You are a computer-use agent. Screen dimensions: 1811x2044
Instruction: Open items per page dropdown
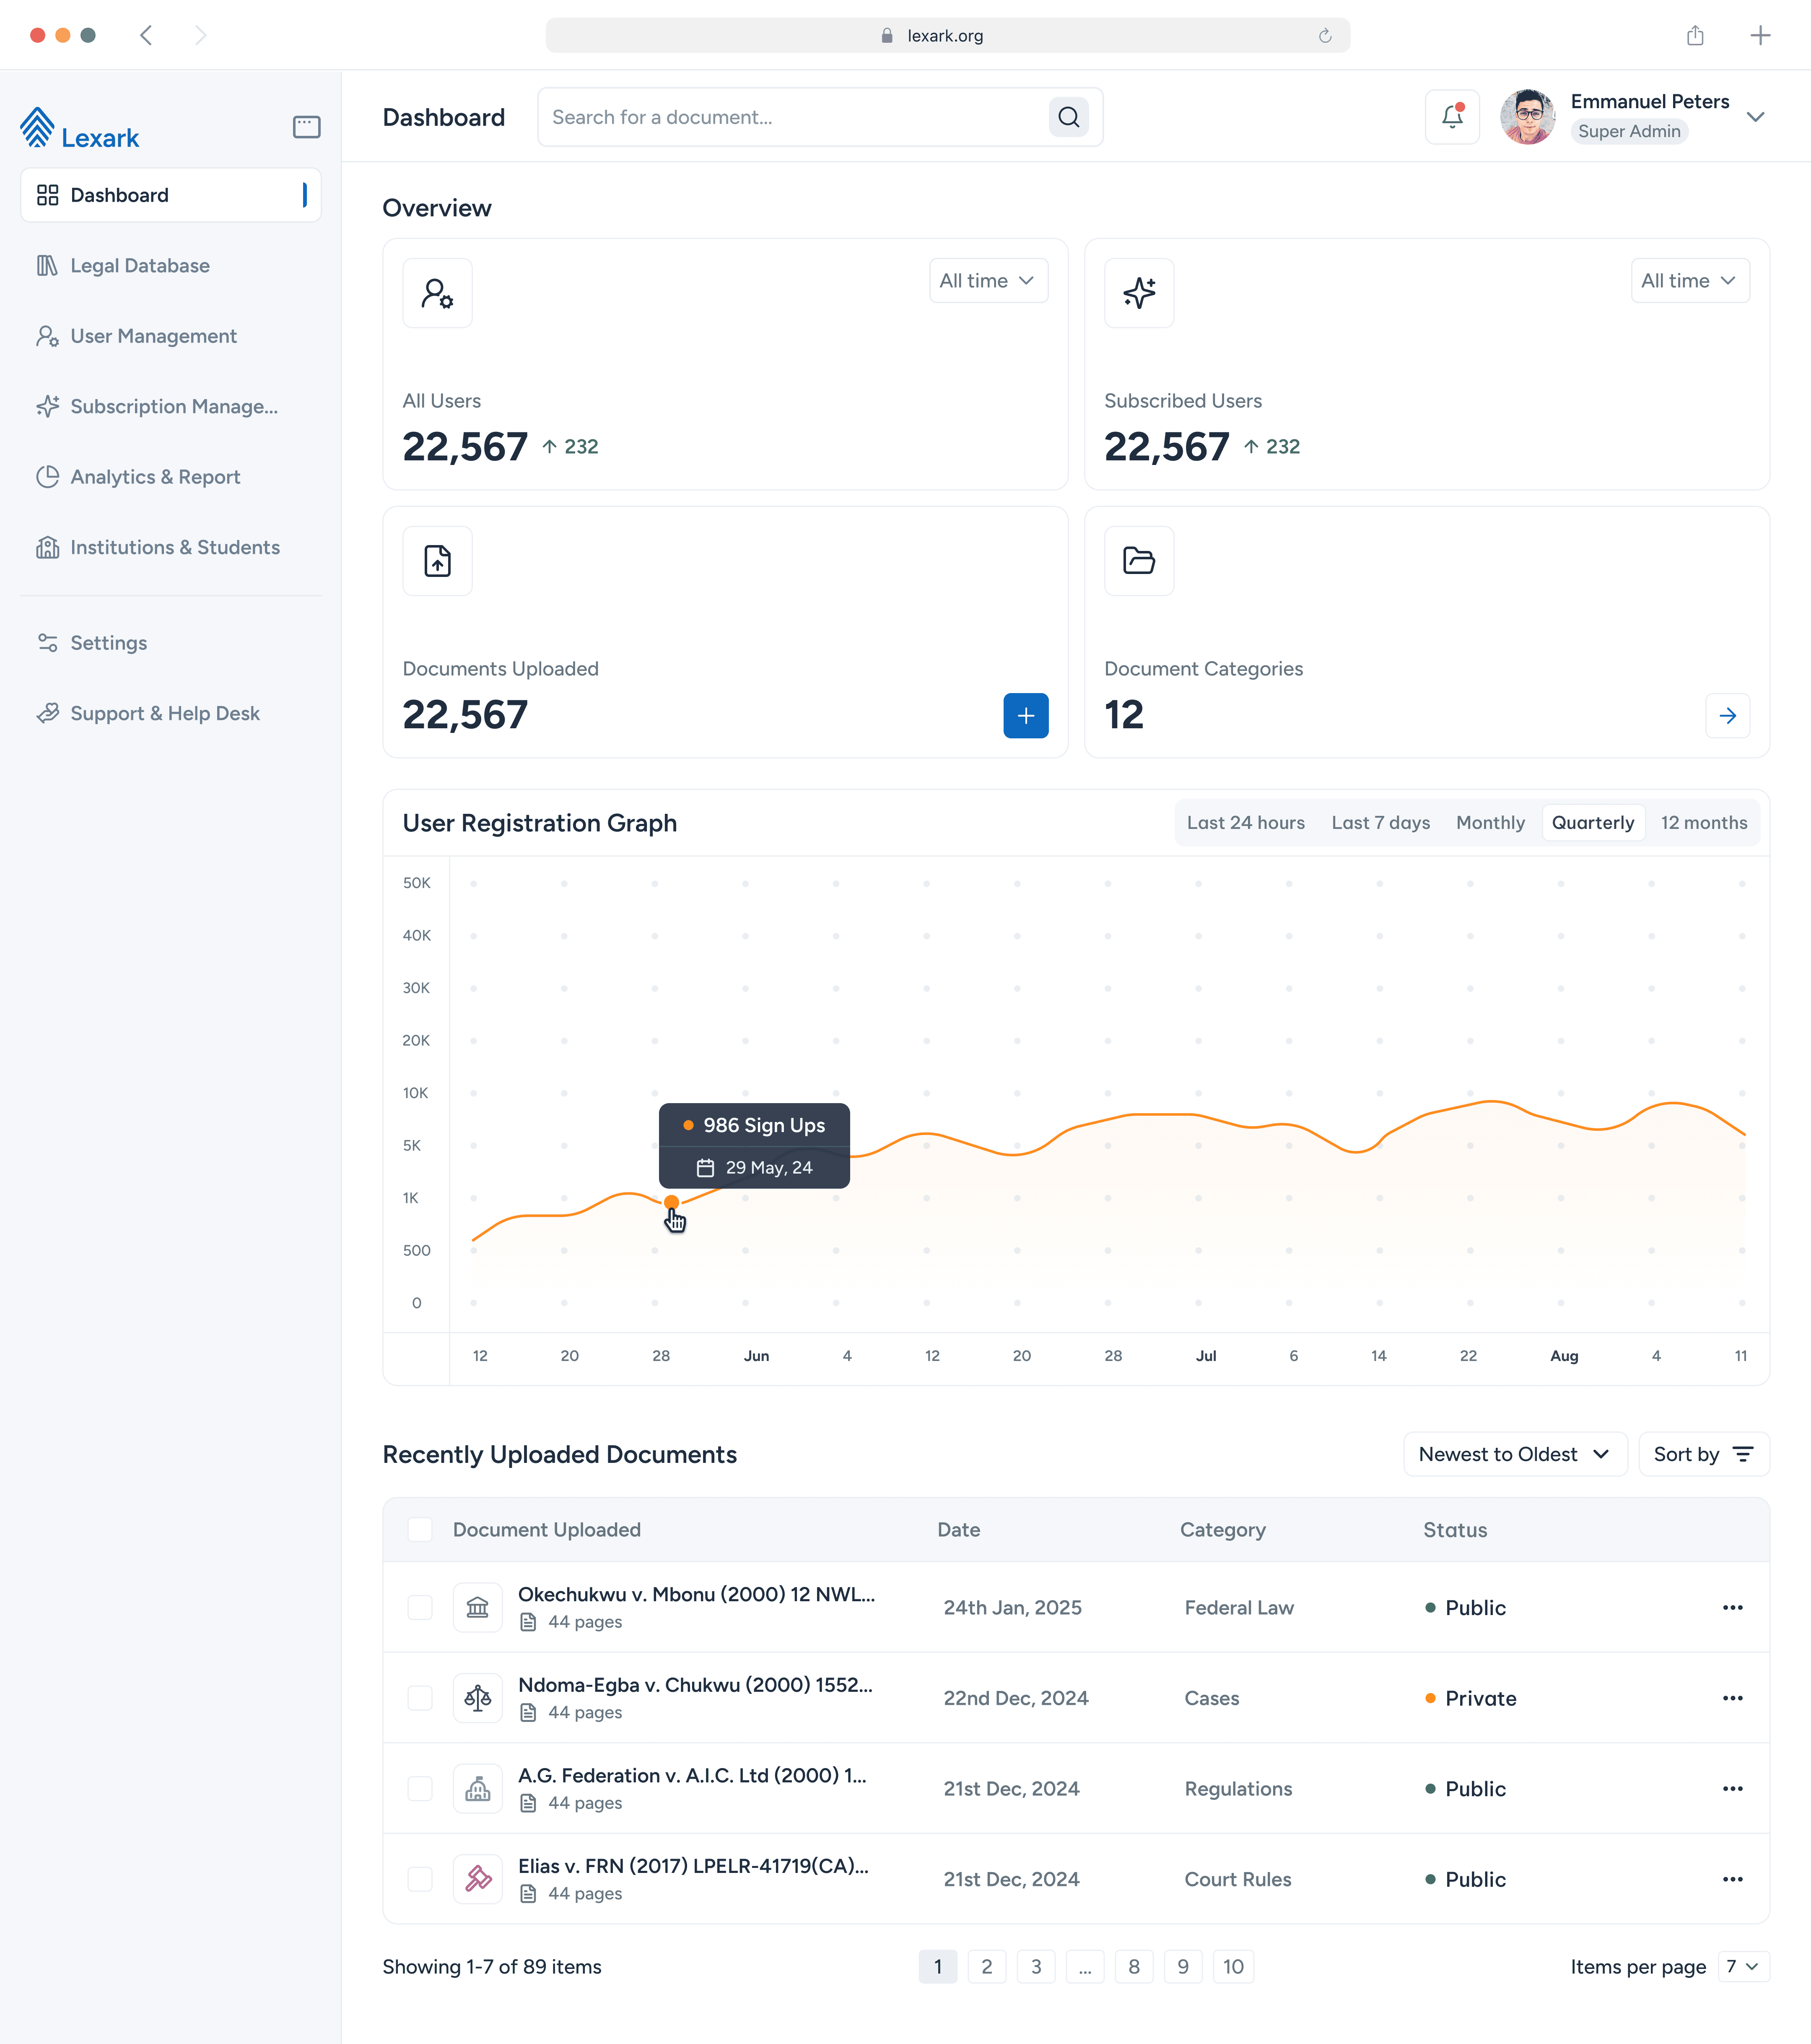pos(1743,1967)
